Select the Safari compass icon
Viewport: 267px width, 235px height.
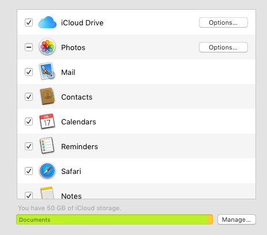[x=47, y=170]
